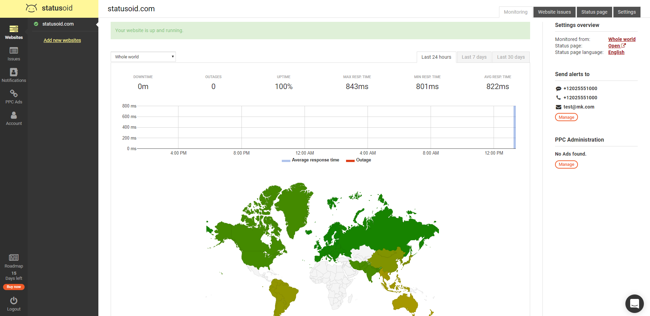Open the chat support widget

[634, 303]
